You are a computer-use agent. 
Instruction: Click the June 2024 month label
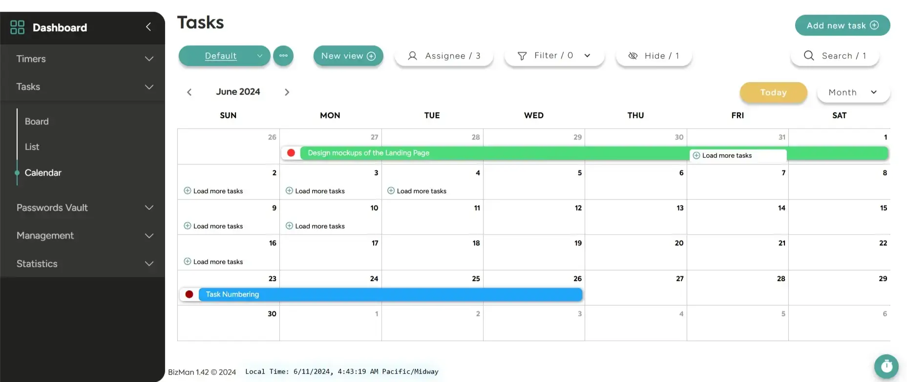pos(238,92)
